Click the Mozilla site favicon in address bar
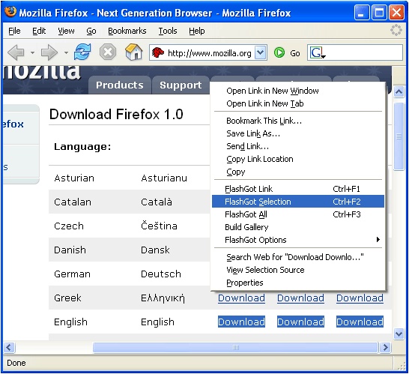409x374 pixels. click(158, 52)
